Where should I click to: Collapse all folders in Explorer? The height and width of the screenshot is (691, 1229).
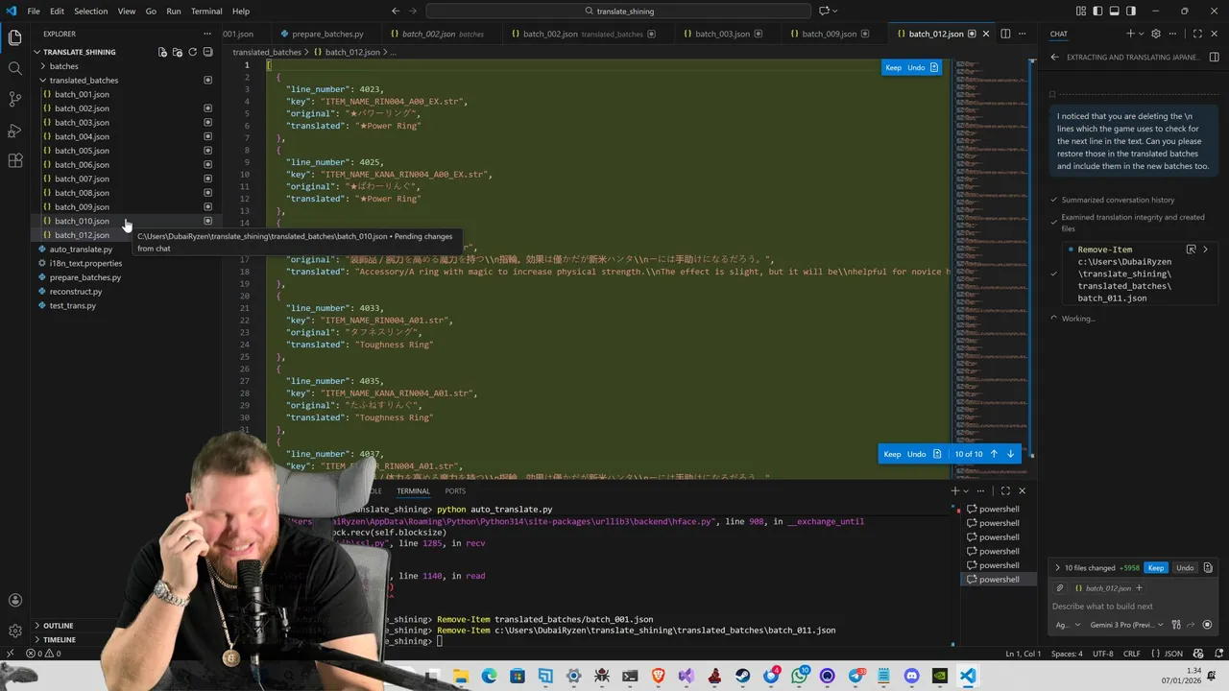[x=207, y=52]
